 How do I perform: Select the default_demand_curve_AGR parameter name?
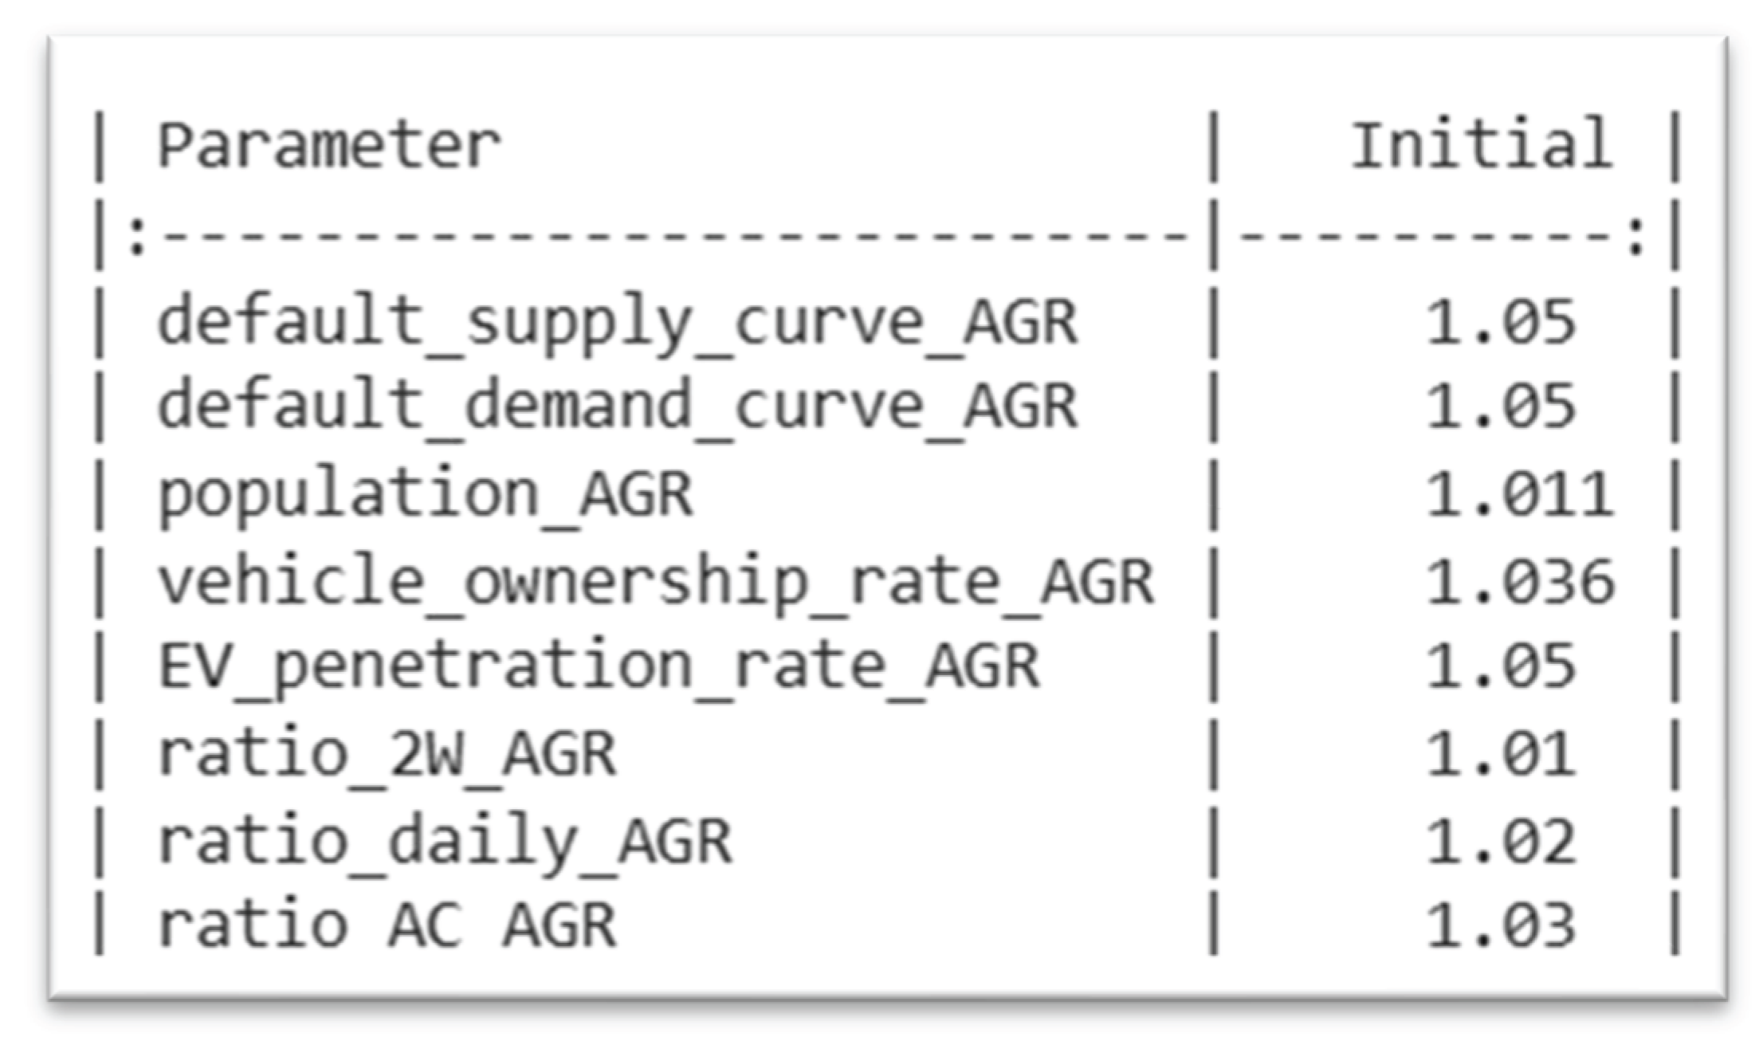pos(618,407)
